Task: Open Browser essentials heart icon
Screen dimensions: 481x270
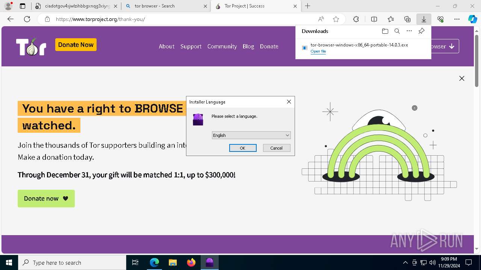Action: [x=440, y=19]
